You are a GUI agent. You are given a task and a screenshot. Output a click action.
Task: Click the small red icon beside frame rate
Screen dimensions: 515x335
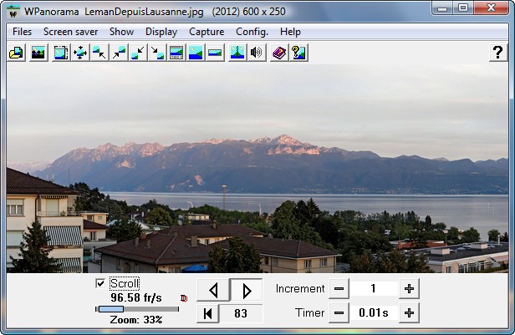coord(183,297)
